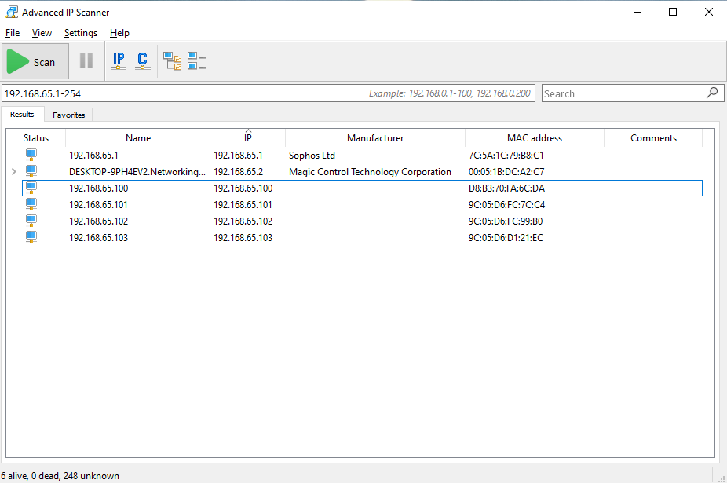Select status icon of 192.168.65.1 row
The width and height of the screenshot is (727, 483).
point(31,155)
